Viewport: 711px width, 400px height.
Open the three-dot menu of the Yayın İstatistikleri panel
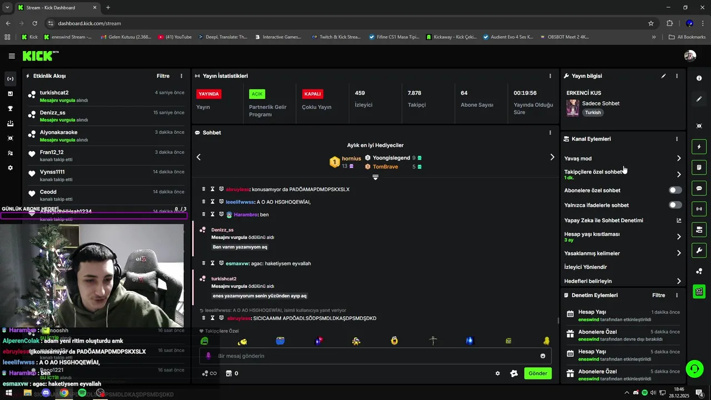(550, 76)
